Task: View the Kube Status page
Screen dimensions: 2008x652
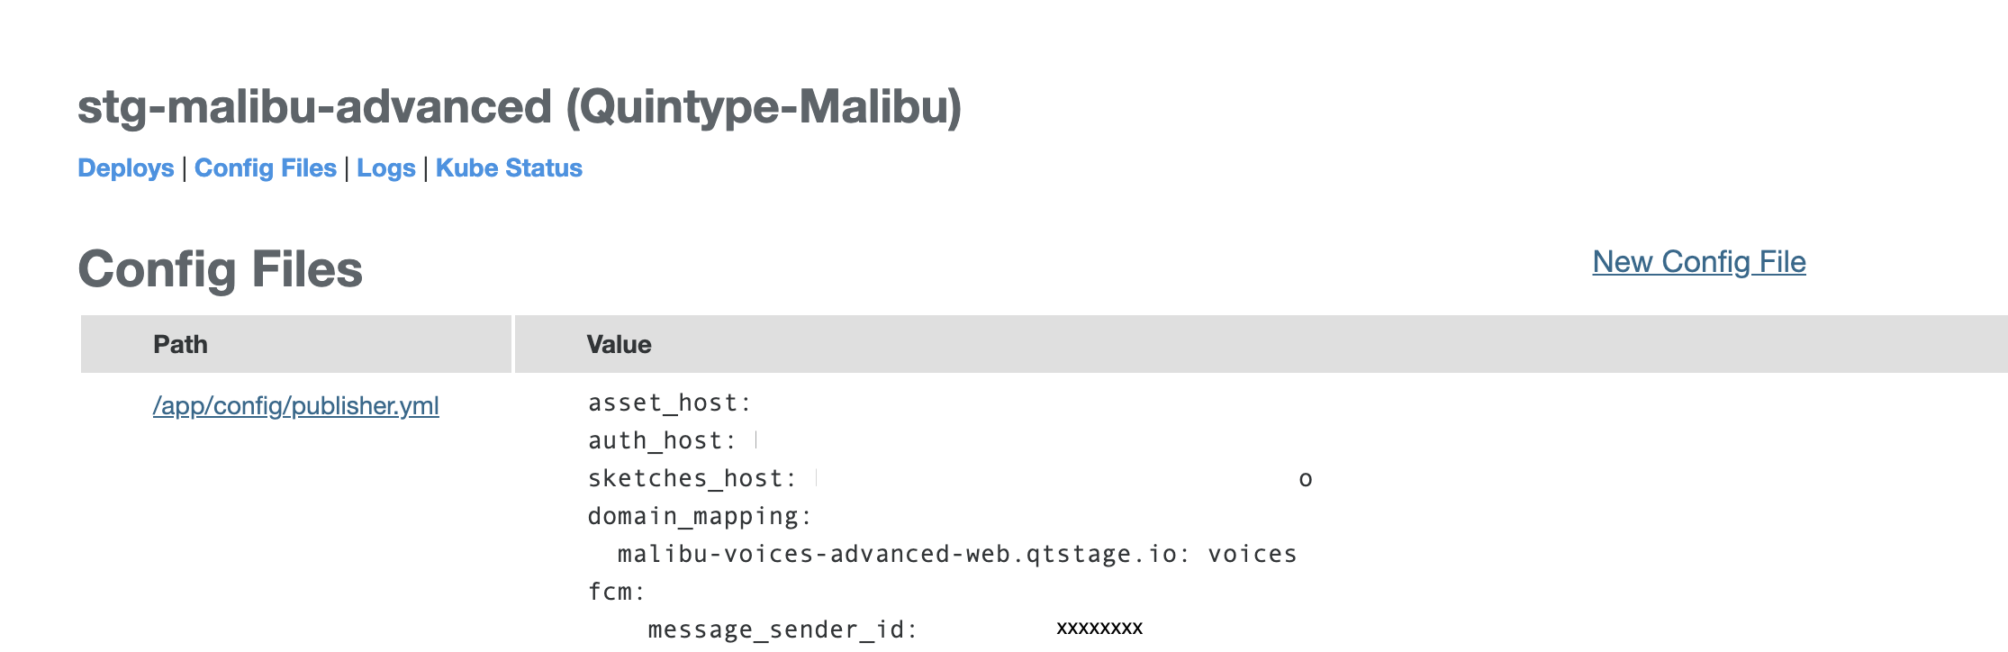Action: 509,168
